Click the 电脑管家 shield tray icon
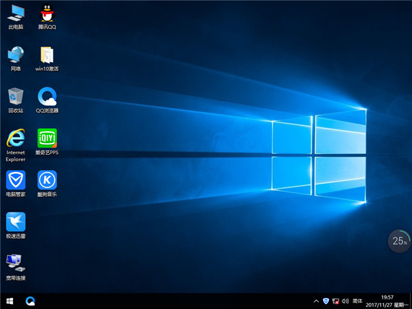 pos(326,301)
